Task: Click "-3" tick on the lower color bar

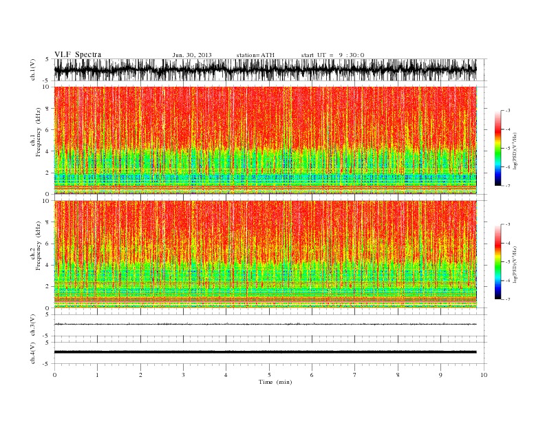Action: point(508,224)
